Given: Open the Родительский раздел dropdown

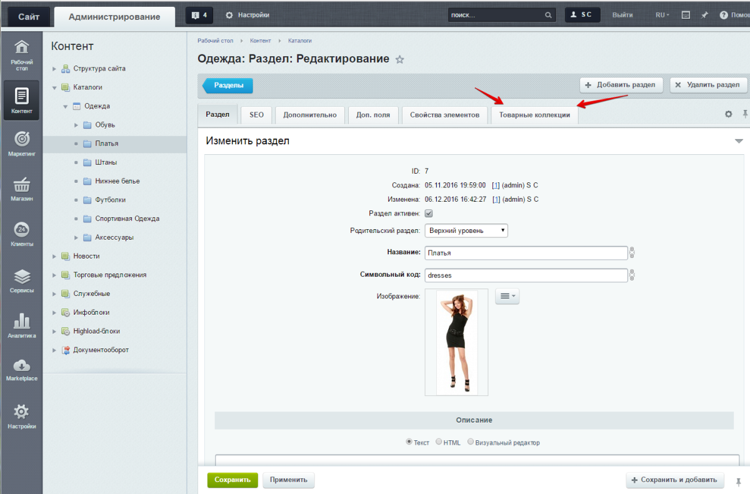Looking at the screenshot, I should point(466,230).
